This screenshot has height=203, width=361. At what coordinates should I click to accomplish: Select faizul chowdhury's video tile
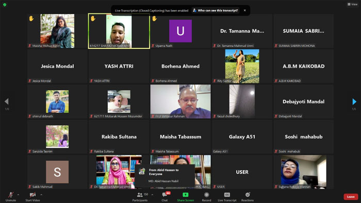[x=242, y=102]
